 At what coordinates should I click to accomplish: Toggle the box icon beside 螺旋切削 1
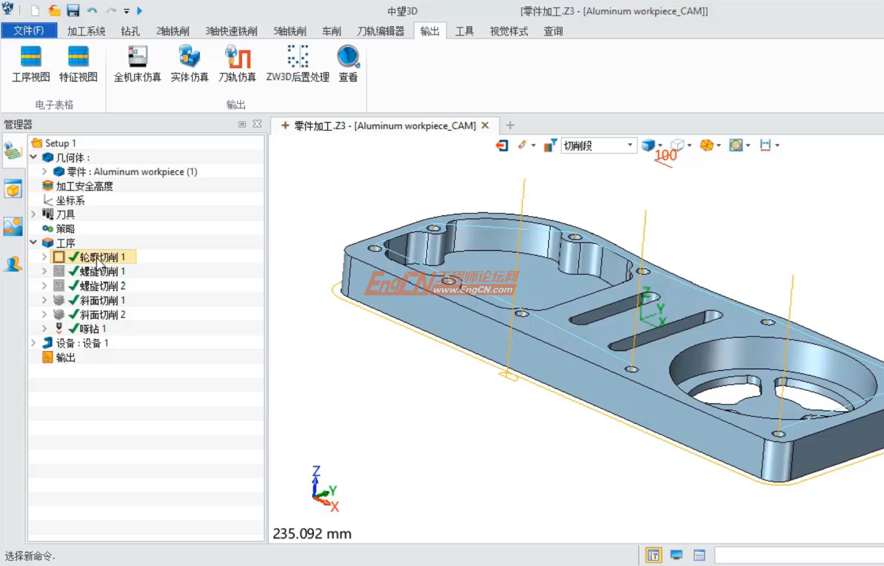[x=59, y=272]
